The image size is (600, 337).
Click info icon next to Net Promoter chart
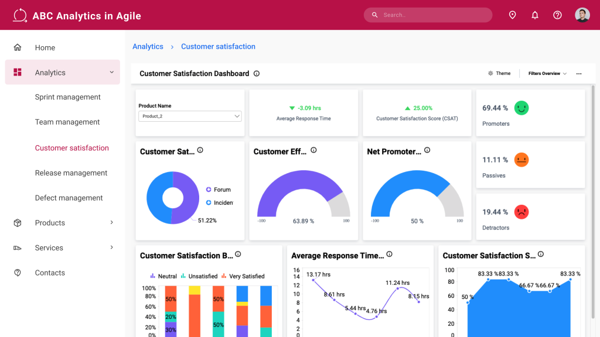pyautogui.click(x=427, y=150)
